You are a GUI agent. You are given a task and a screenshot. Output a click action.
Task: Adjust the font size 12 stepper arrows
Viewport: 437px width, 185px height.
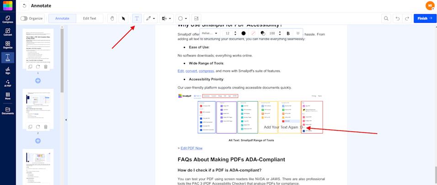(235, 33)
